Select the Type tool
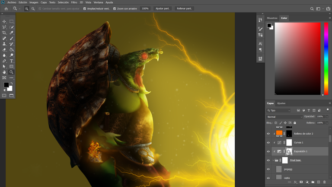This screenshot has width=332, height=187. point(11,61)
